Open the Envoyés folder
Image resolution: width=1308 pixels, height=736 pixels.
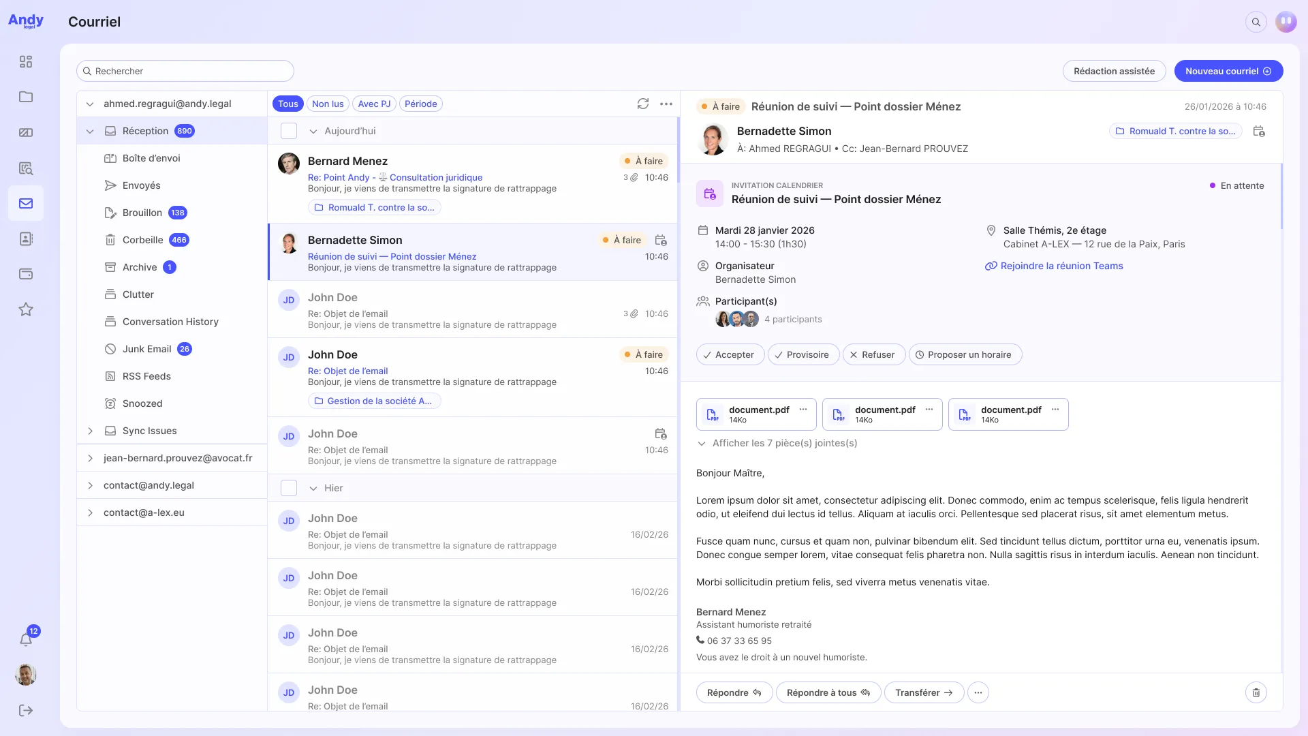(172, 185)
